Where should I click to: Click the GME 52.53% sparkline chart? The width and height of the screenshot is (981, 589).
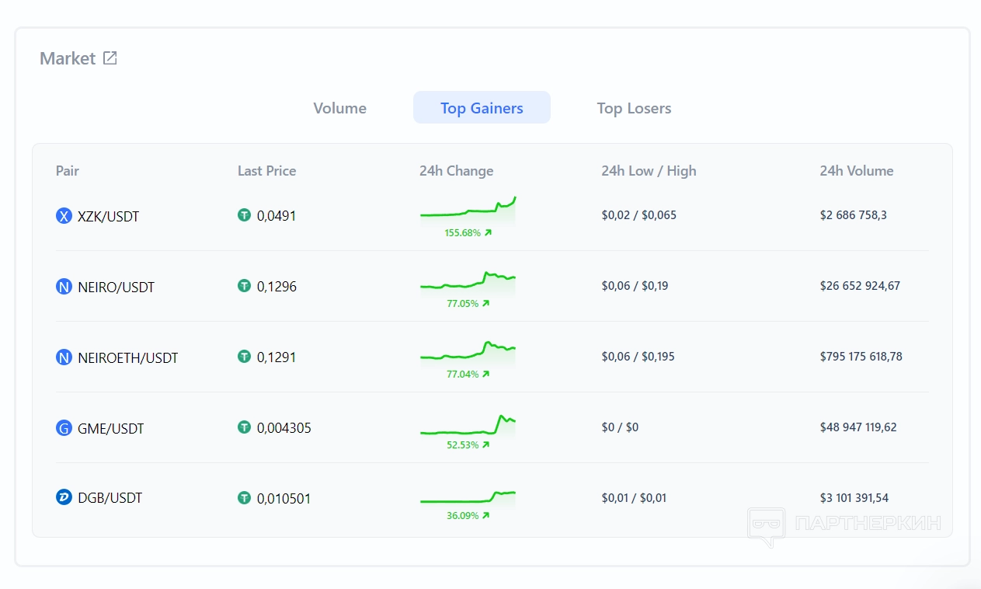point(468,426)
